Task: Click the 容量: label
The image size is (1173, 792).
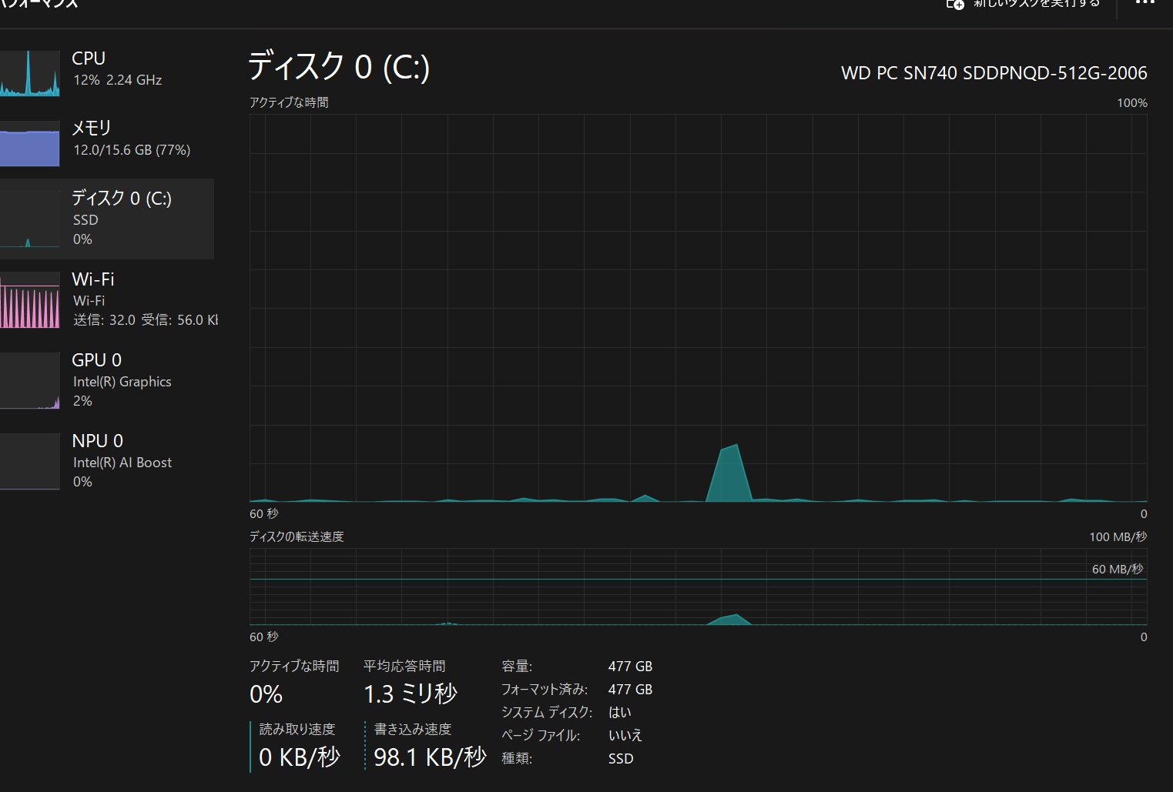Action: pyautogui.click(x=517, y=667)
